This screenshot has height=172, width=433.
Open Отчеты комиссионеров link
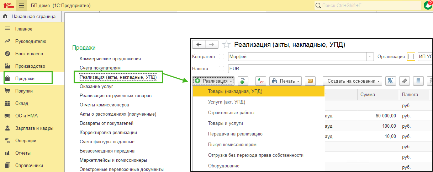click(104, 105)
